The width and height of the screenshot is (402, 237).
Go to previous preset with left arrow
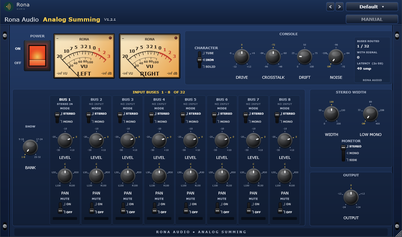(x=330, y=7)
